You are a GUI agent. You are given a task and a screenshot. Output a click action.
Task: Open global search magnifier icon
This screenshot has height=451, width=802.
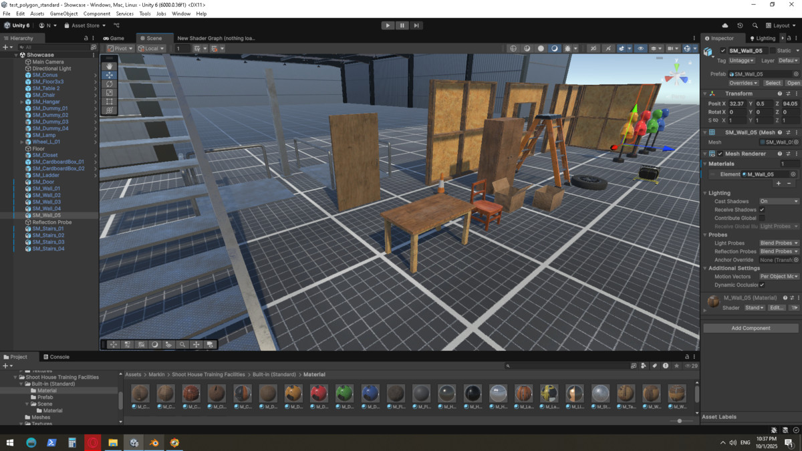tap(755, 25)
